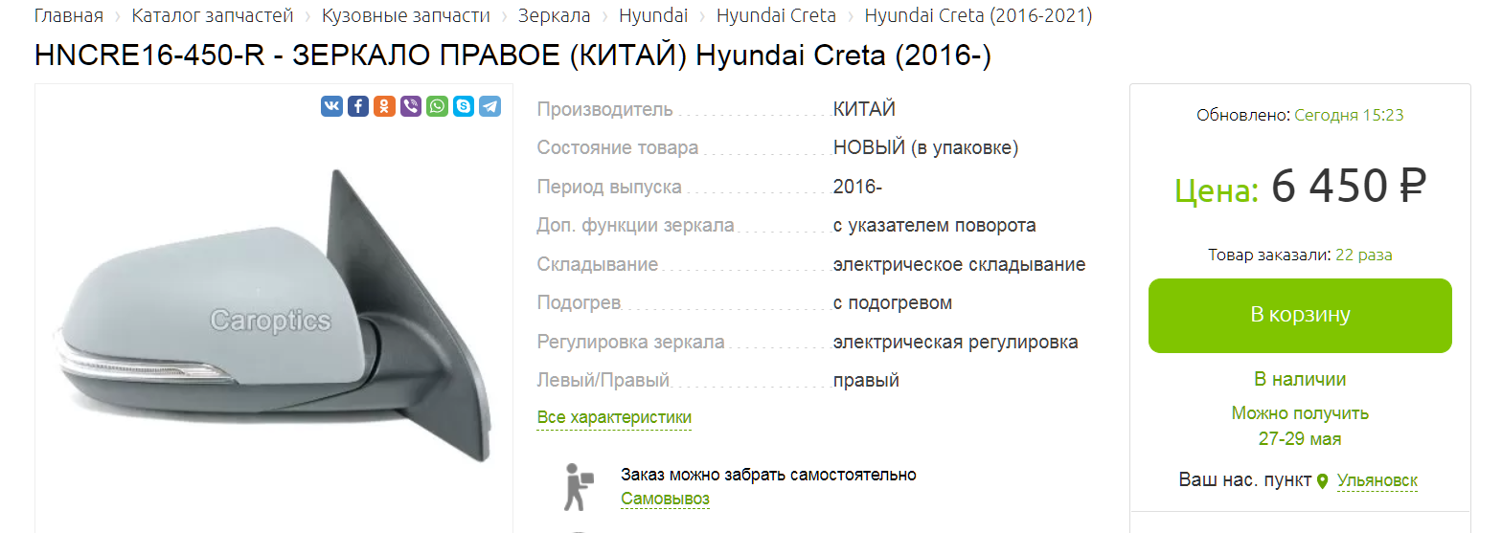This screenshot has width=1502, height=533.
Task: Click Заказ можно забрать самостоятельно text
Action: click(768, 475)
